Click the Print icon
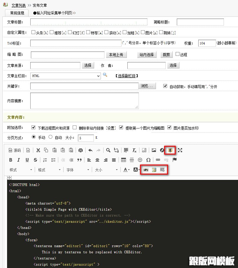 click(x=80, y=150)
